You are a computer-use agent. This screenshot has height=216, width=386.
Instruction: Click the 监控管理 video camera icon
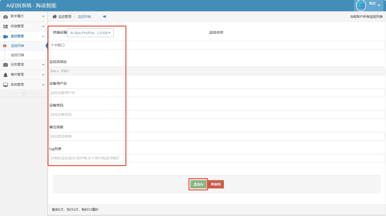(6, 37)
